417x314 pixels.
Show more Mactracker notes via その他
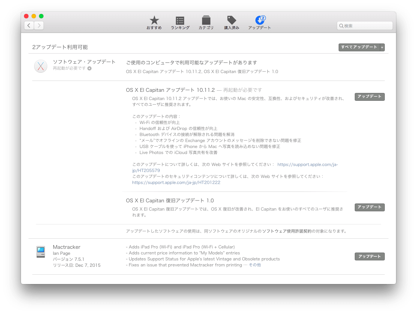pos(255,265)
